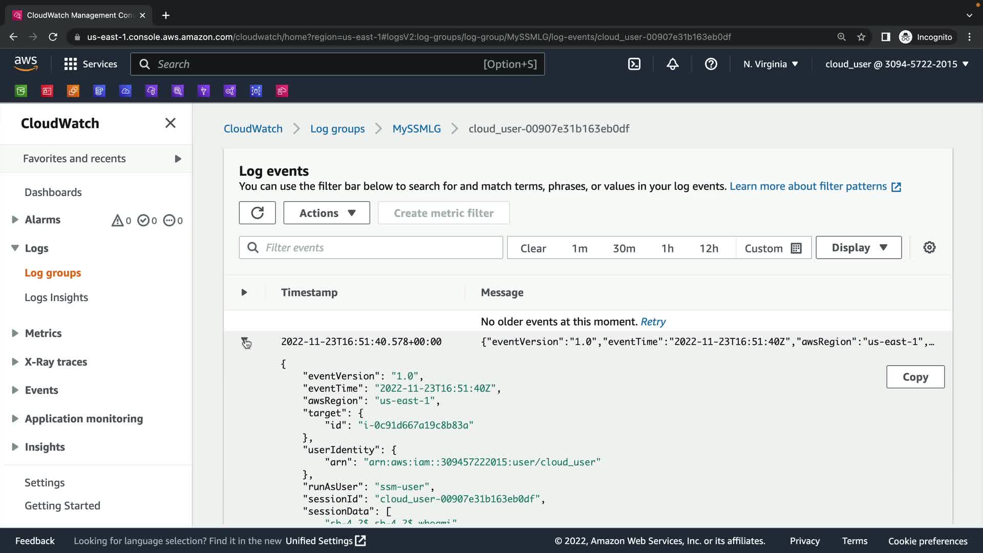
Task: Select the 30m time range option
Action: (624, 248)
